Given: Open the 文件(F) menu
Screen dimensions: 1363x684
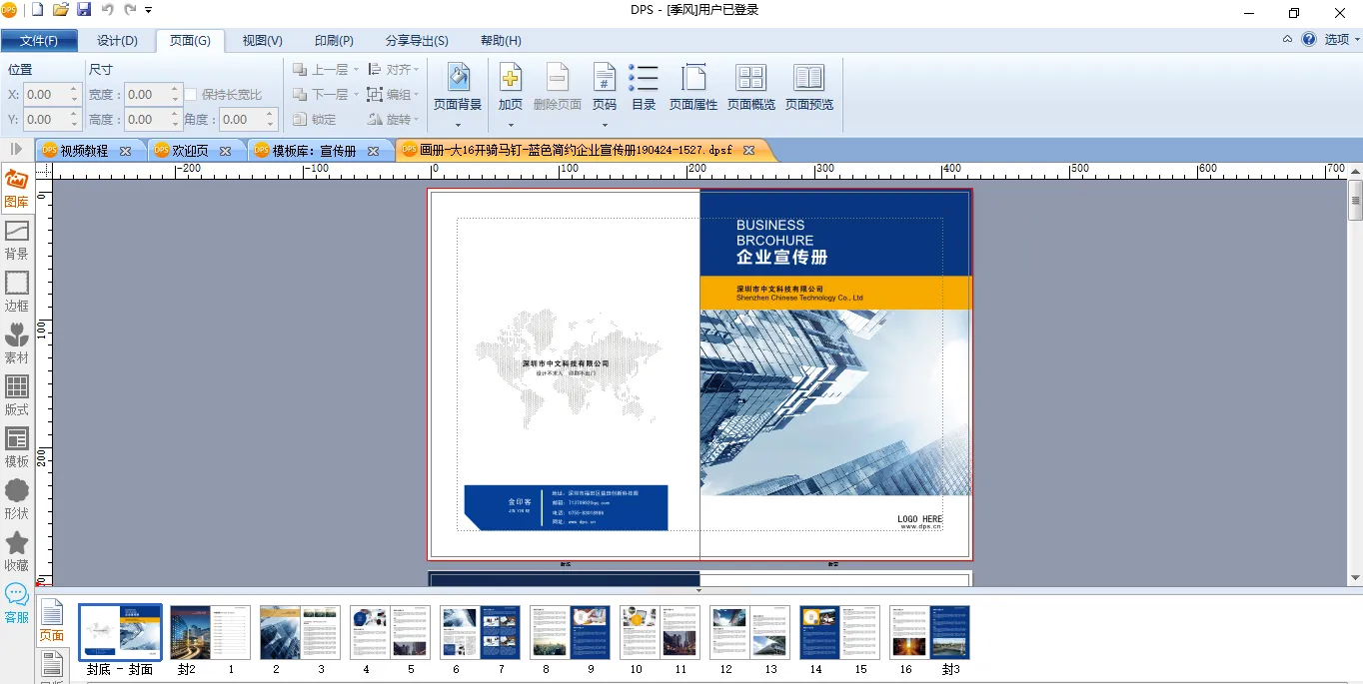Looking at the screenshot, I should (39, 41).
